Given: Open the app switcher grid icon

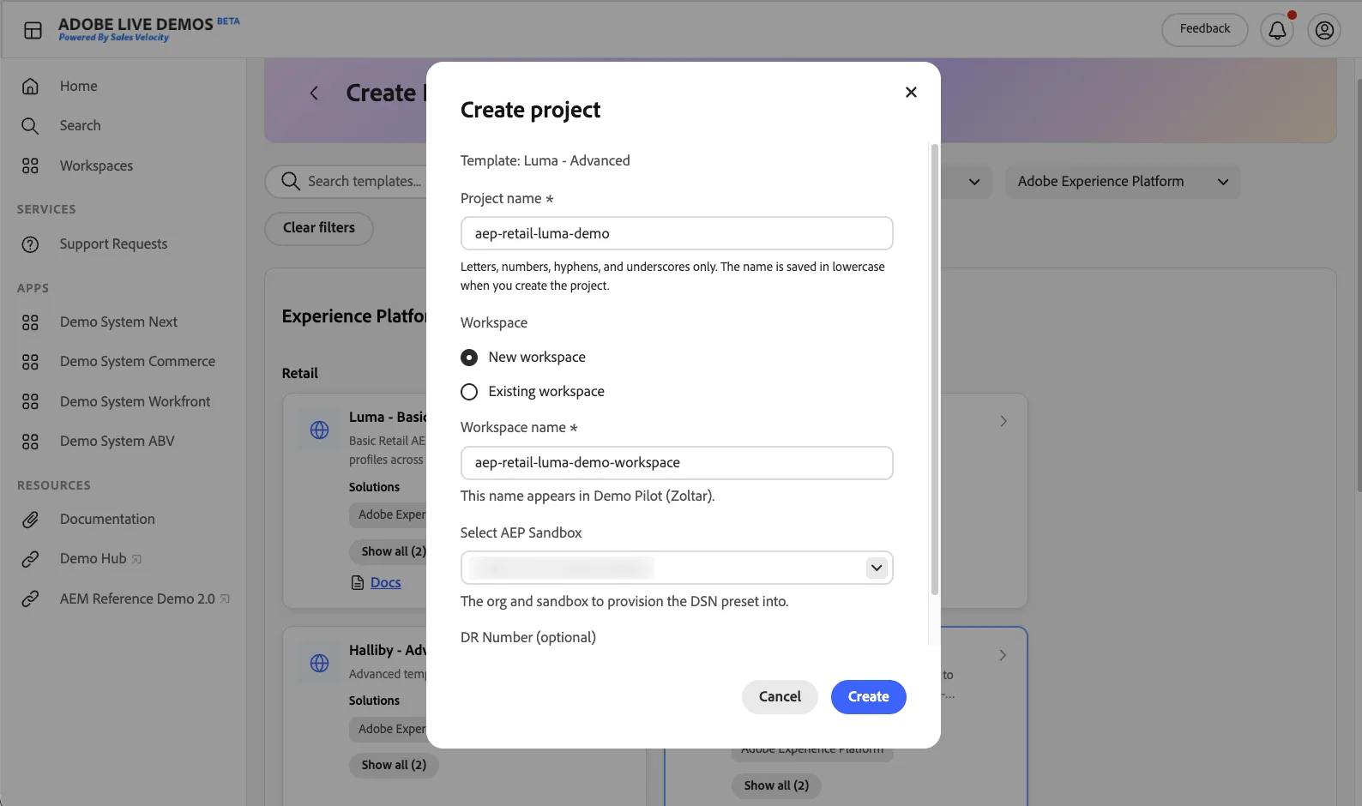Looking at the screenshot, I should click(x=33, y=30).
